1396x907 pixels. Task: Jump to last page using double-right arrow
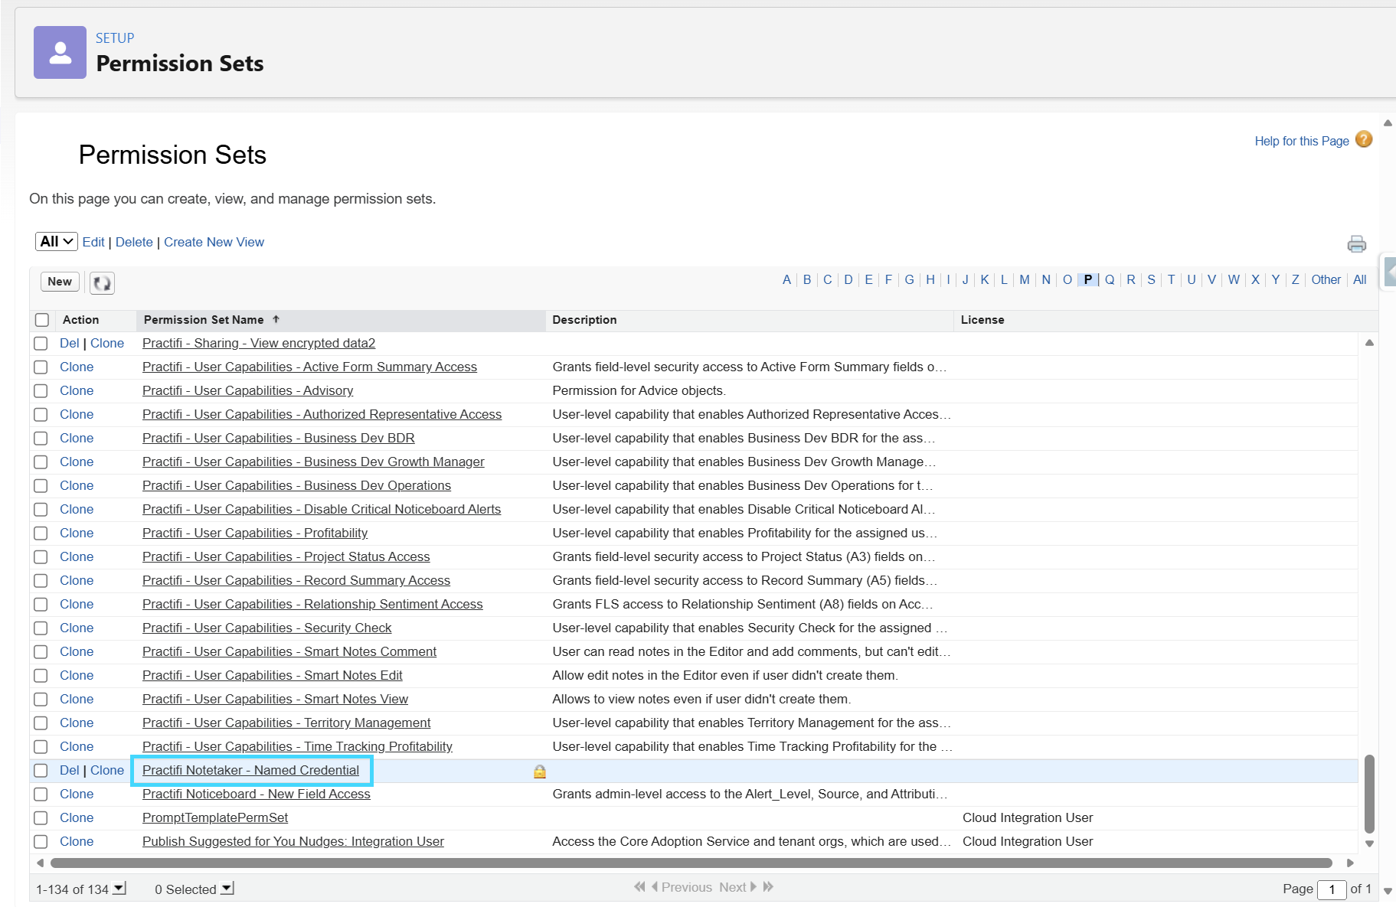(768, 886)
